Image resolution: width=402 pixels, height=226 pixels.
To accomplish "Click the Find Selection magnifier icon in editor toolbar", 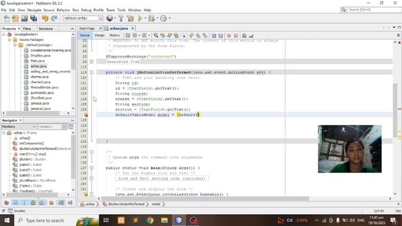I will coord(156,35).
